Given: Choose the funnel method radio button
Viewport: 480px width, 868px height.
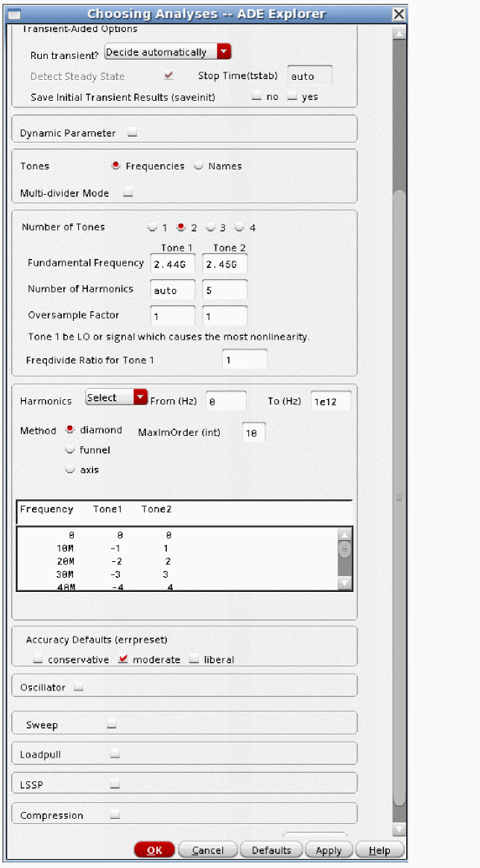Looking at the screenshot, I should [71, 450].
